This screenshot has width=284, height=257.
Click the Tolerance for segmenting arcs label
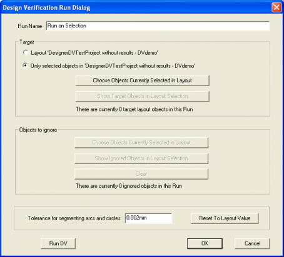74,218
